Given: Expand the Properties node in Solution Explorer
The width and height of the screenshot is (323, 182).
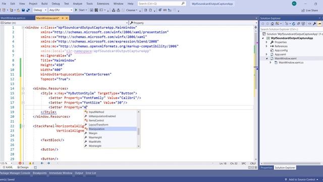Looking at the screenshot, I should click(266, 42).
